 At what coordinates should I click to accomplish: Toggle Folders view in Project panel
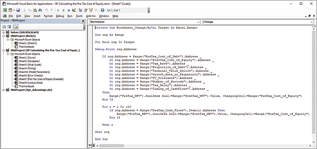click(x=16, y=27)
